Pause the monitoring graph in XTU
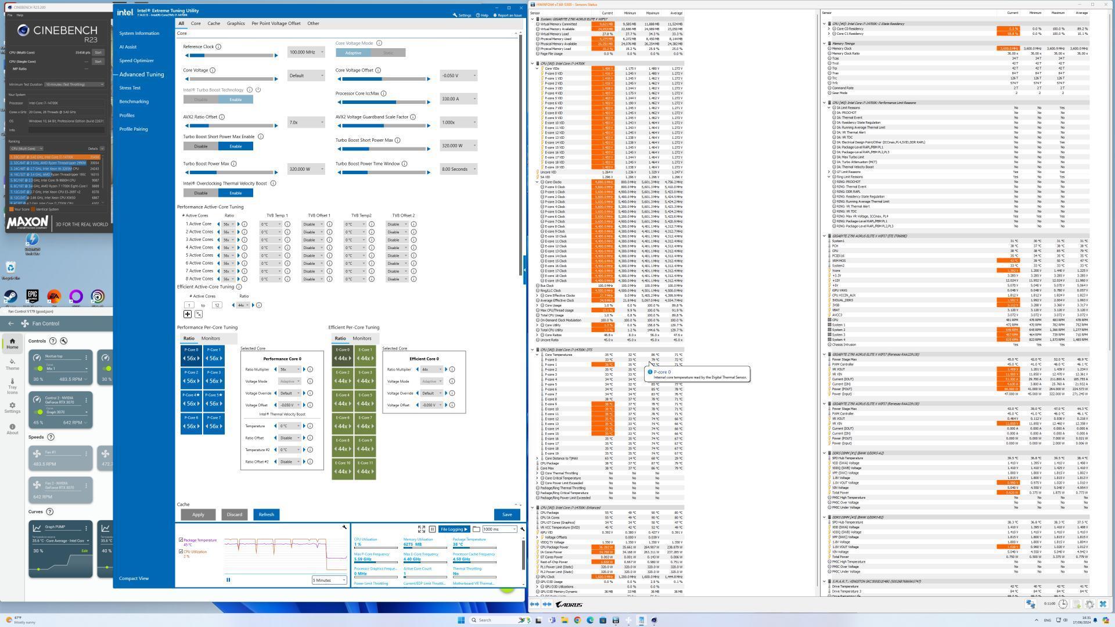1115x627 pixels. click(x=228, y=580)
